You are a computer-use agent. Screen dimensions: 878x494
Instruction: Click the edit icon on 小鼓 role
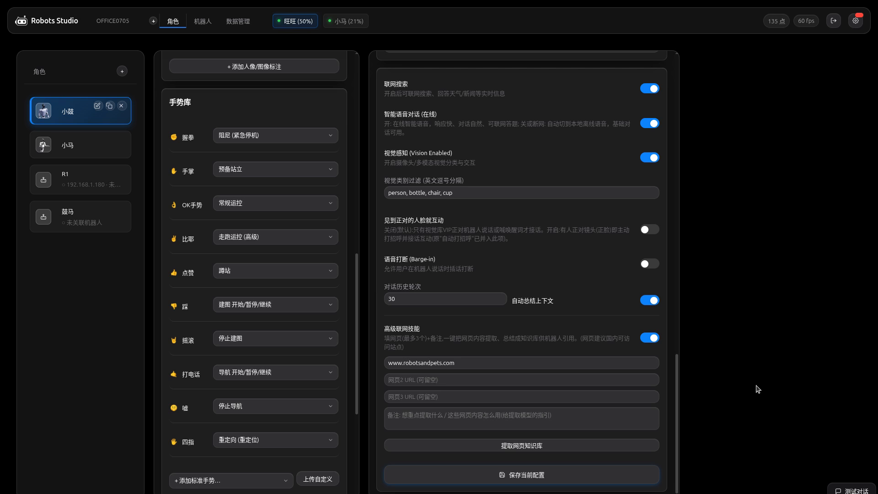pos(97,106)
